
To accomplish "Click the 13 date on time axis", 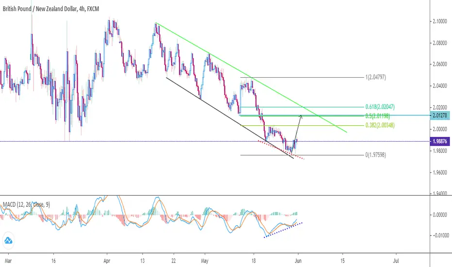I will [x=143, y=261].
